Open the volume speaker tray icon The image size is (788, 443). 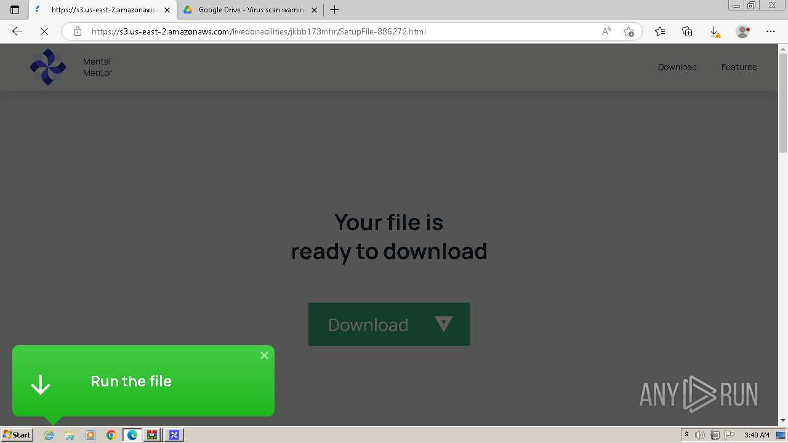click(700, 435)
